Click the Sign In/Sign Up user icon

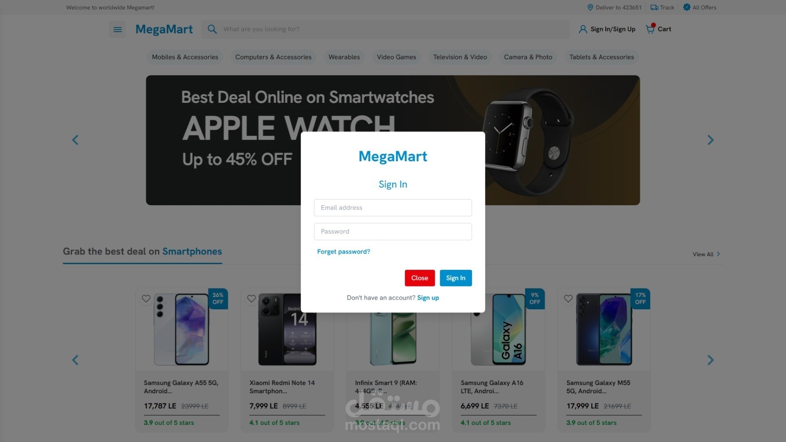click(583, 29)
